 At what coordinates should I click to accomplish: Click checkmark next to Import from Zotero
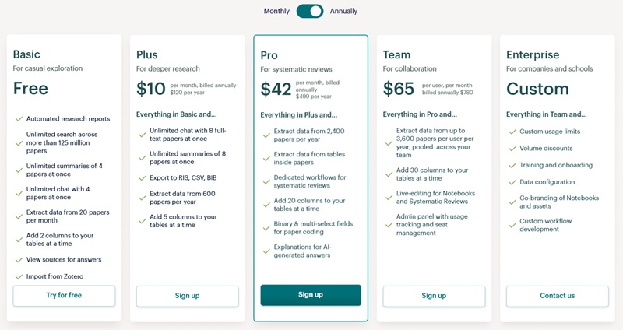(18, 276)
